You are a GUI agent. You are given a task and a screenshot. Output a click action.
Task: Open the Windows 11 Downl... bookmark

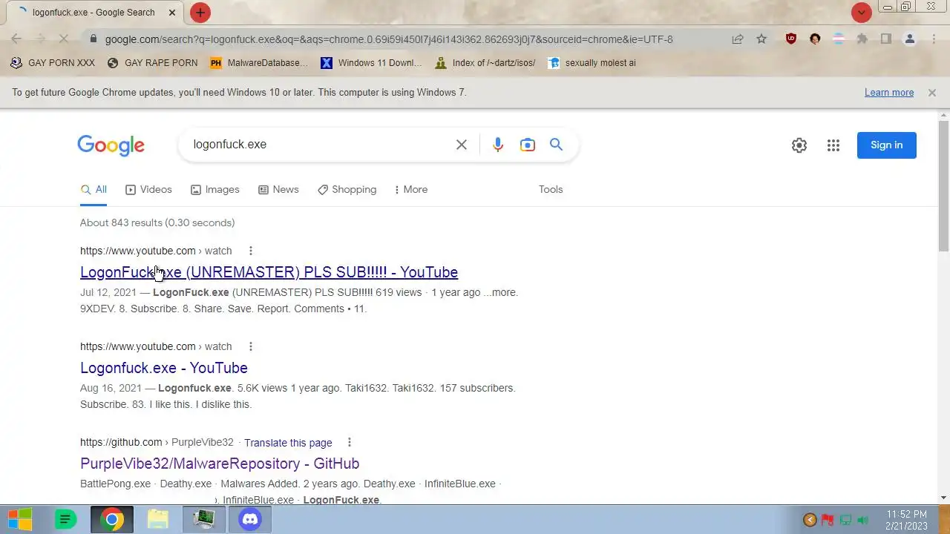pos(372,63)
